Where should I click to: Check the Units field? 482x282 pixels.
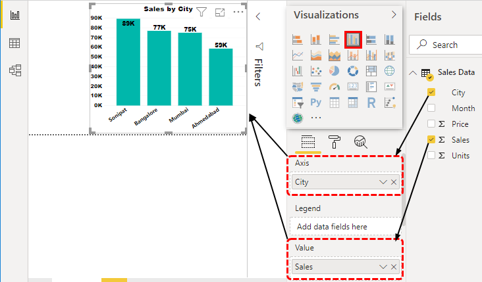431,155
